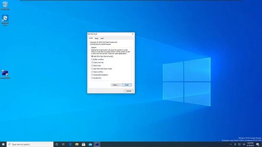
Task: Choose the Stack trash radio button
Action: [x=96, y=66]
